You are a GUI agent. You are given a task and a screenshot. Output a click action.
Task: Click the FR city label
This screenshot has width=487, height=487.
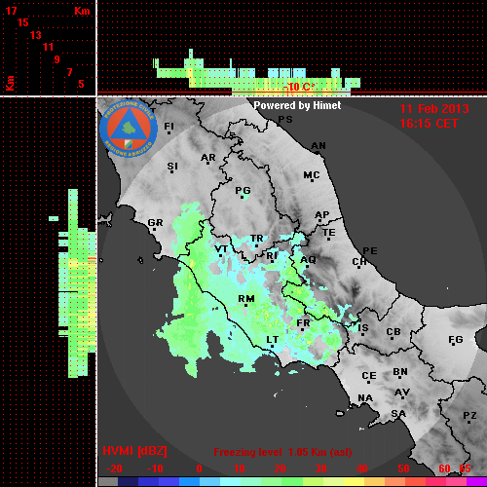coord(303,323)
